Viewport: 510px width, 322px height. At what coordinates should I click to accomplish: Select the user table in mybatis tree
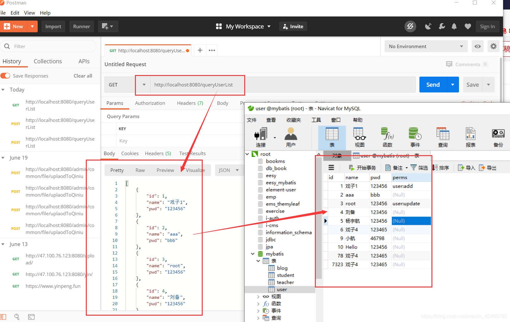[281, 290]
